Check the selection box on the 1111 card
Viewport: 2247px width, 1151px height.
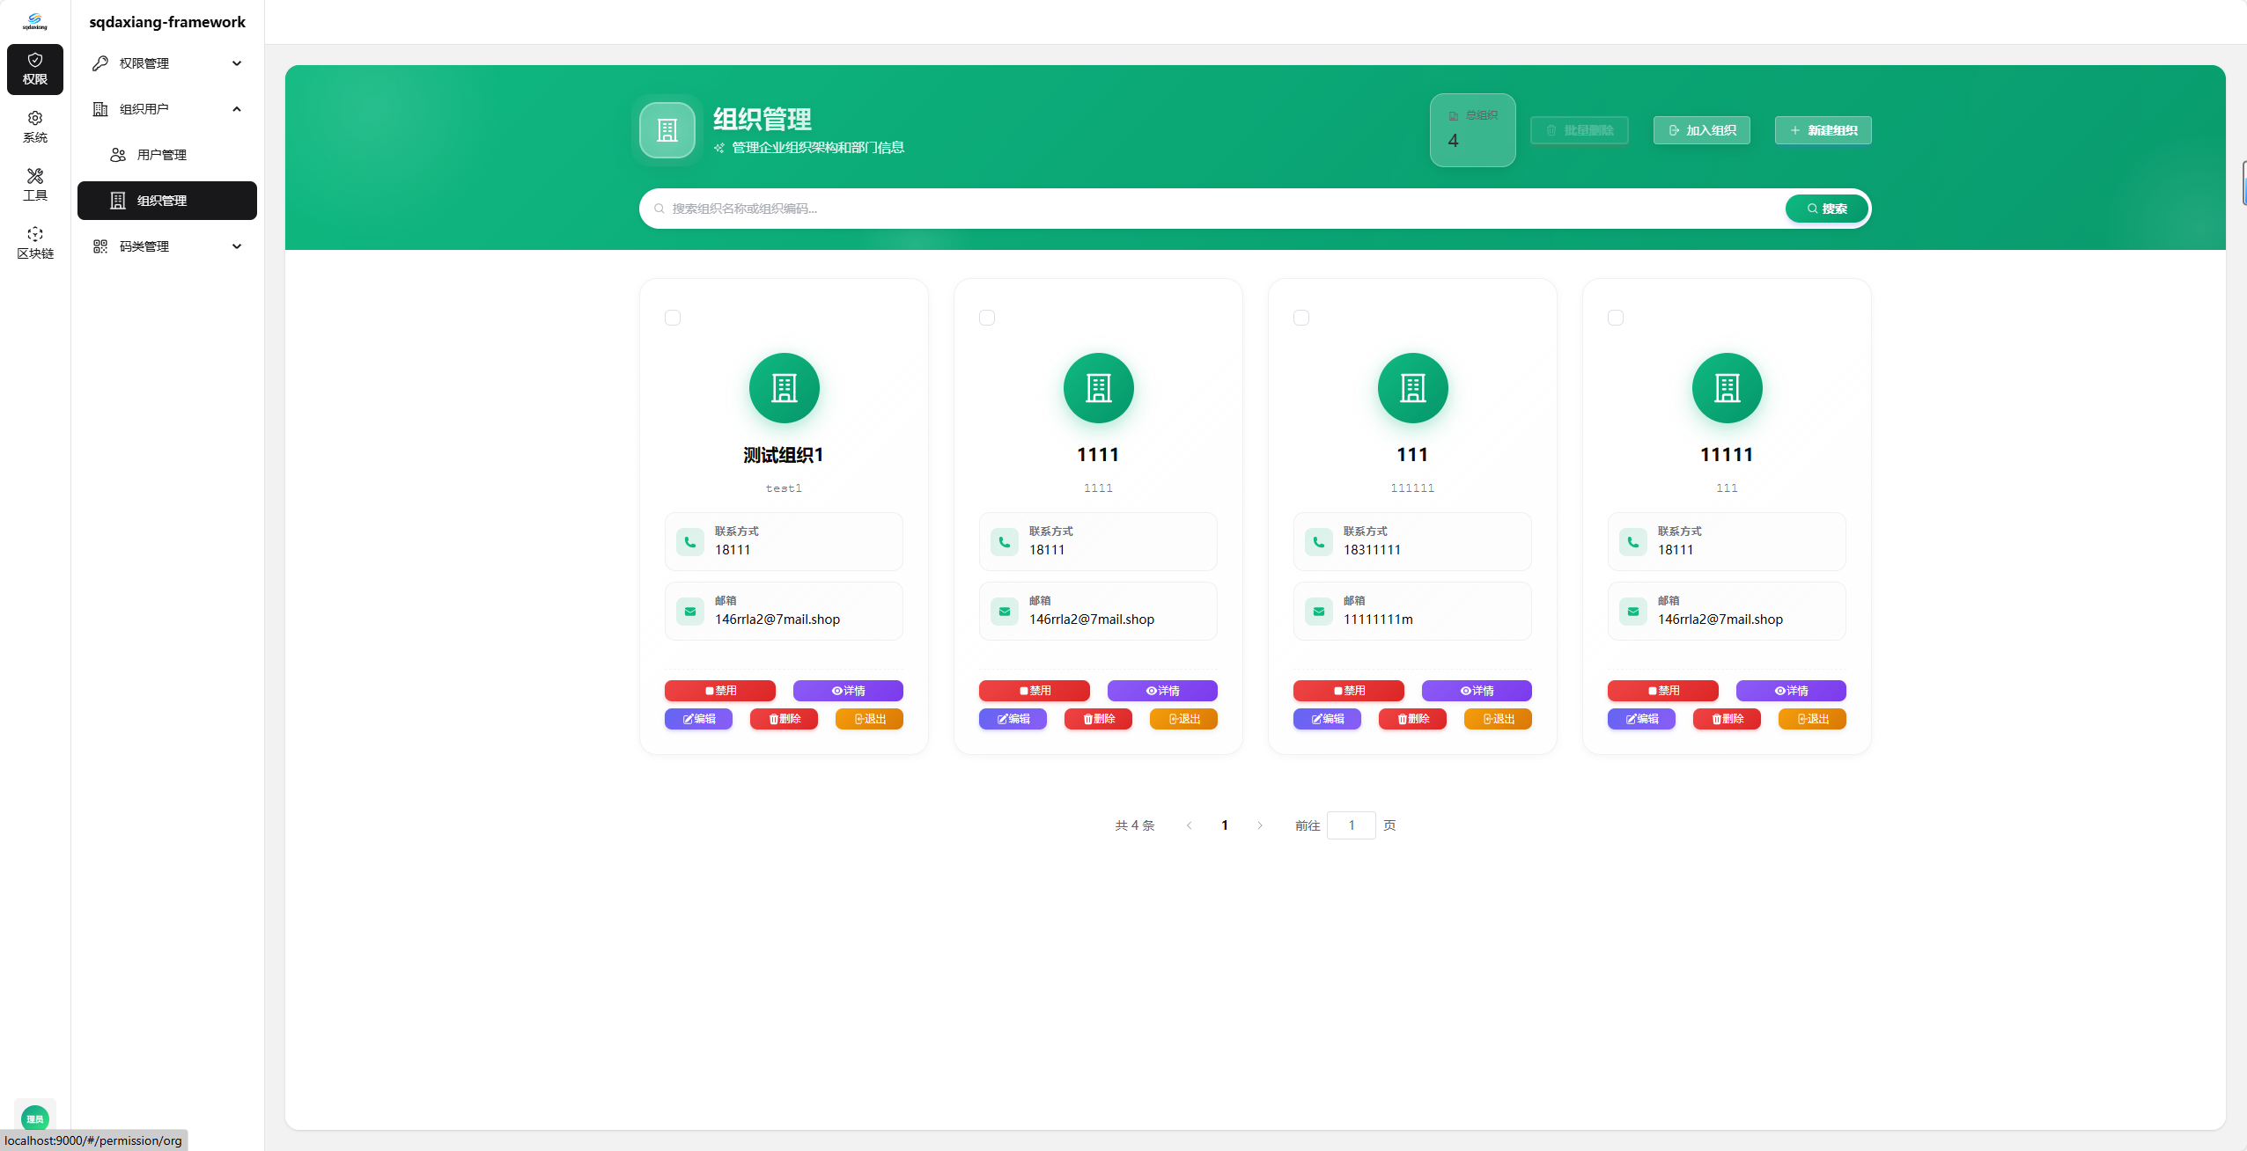[987, 318]
